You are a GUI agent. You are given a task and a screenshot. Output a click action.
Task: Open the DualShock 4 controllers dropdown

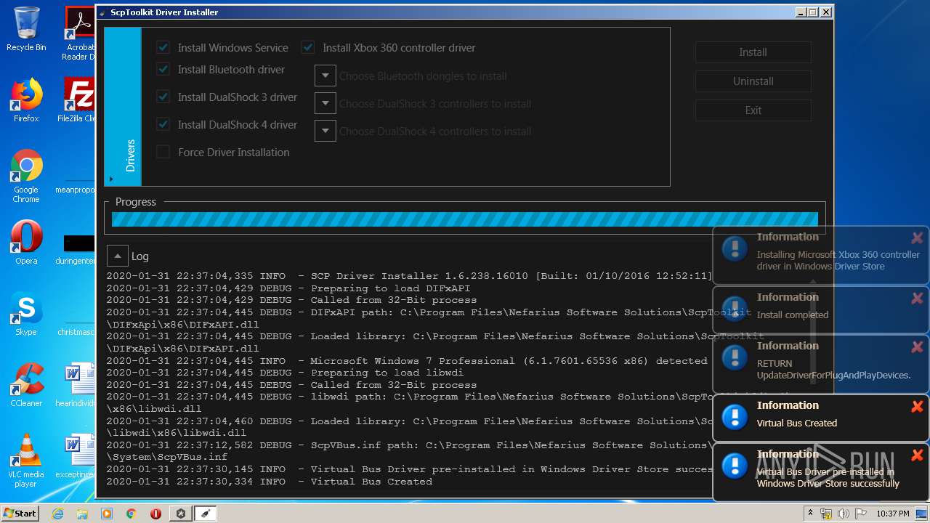point(325,131)
